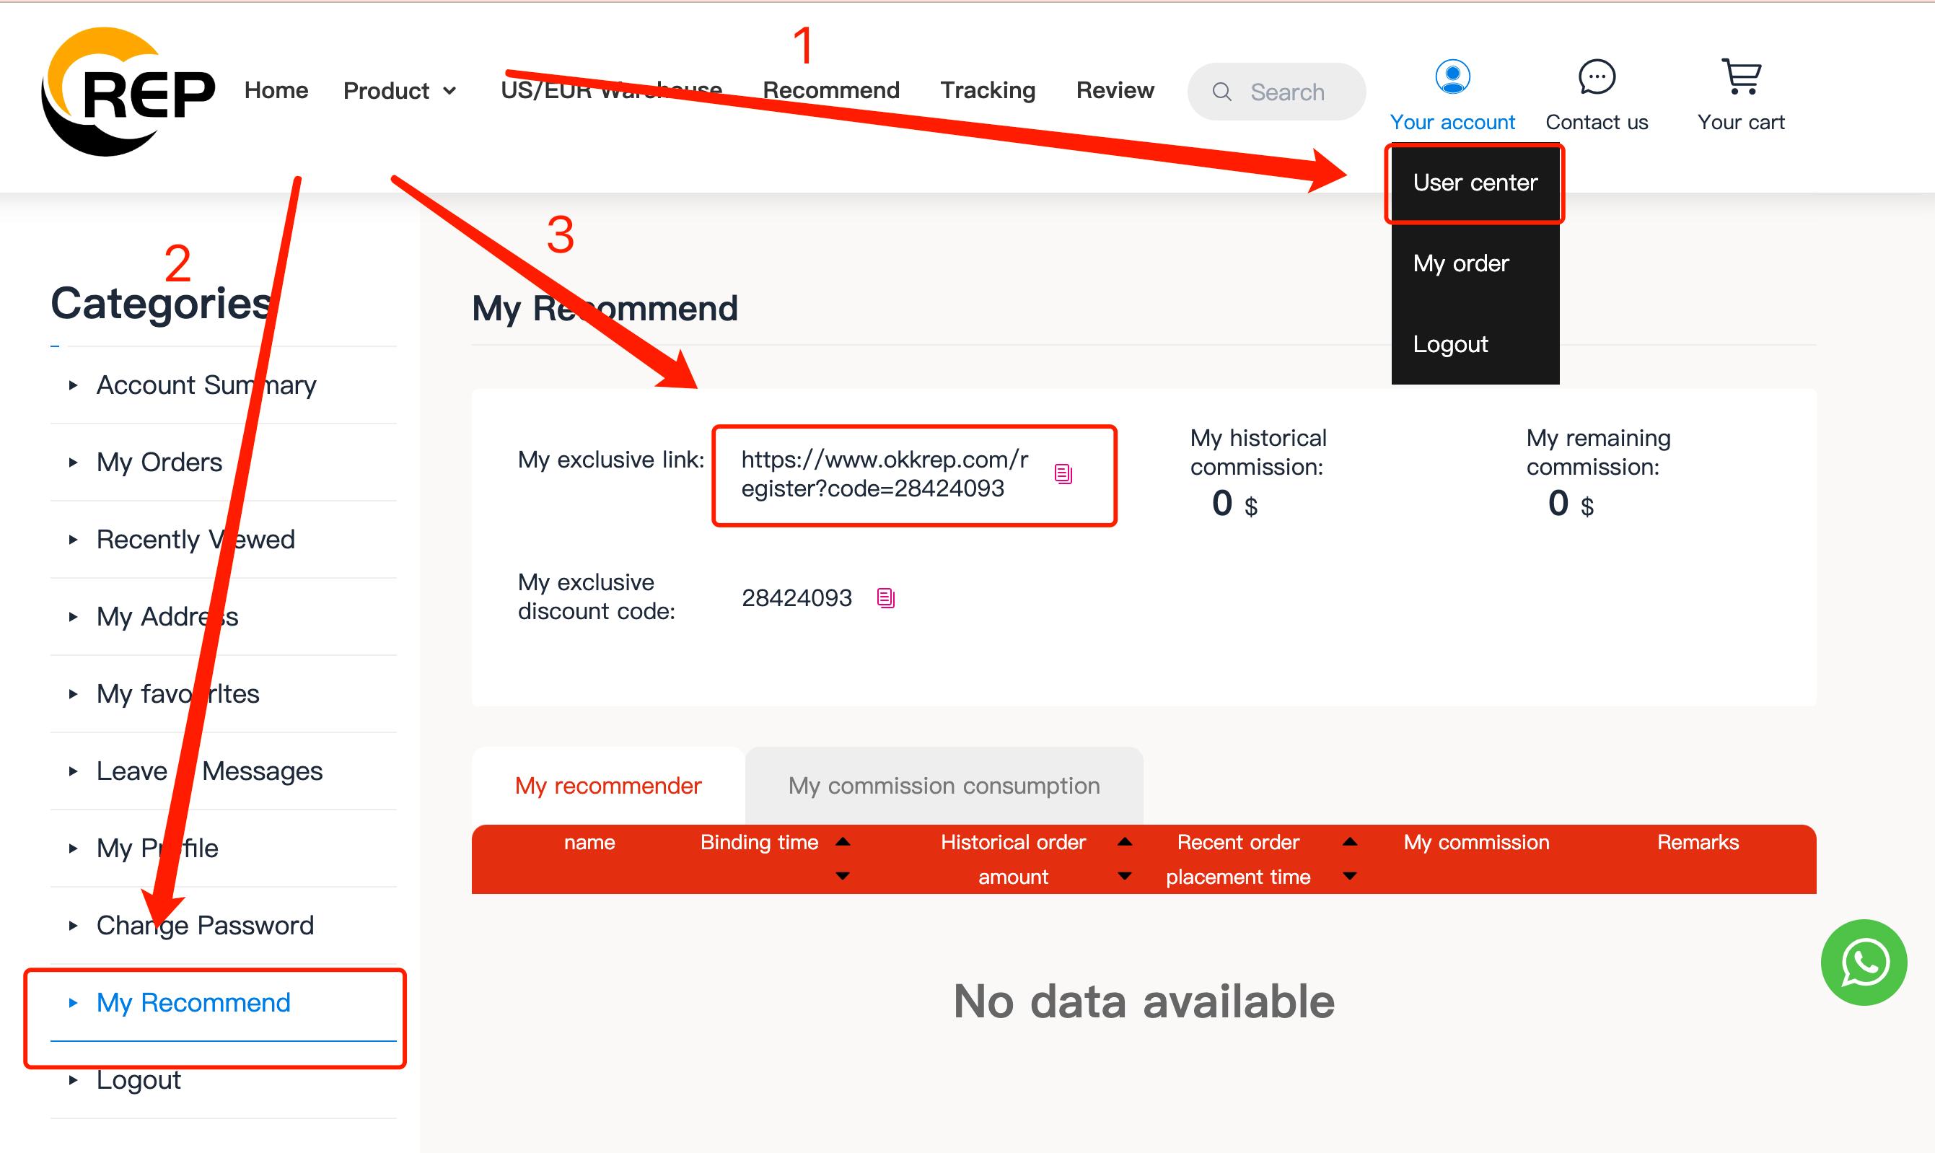1935x1153 pixels.
Task: Click the REP site logo
Action: [x=128, y=92]
